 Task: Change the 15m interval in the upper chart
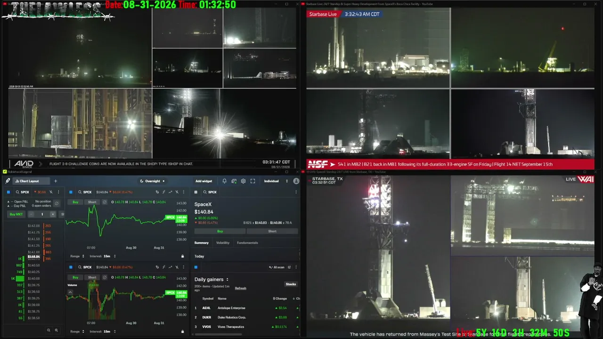point(102,256)
